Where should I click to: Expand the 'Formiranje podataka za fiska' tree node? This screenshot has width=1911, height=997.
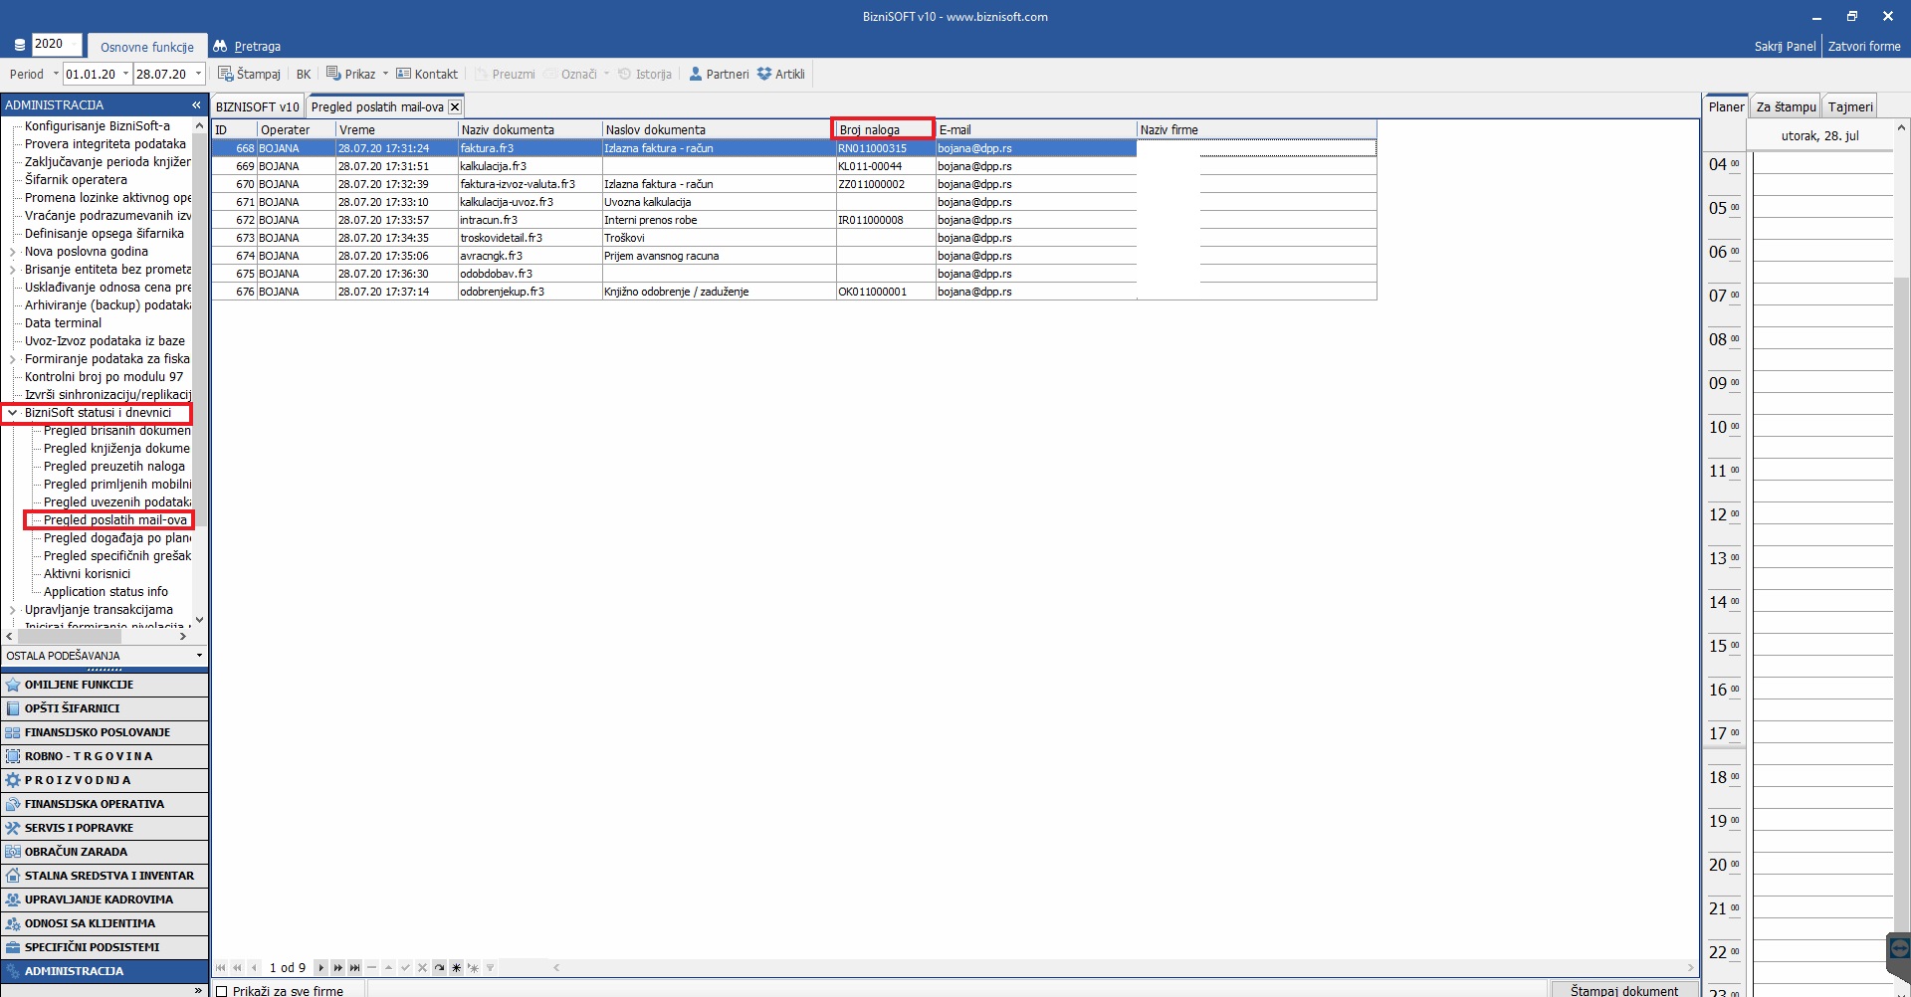(x=12, y=359)
